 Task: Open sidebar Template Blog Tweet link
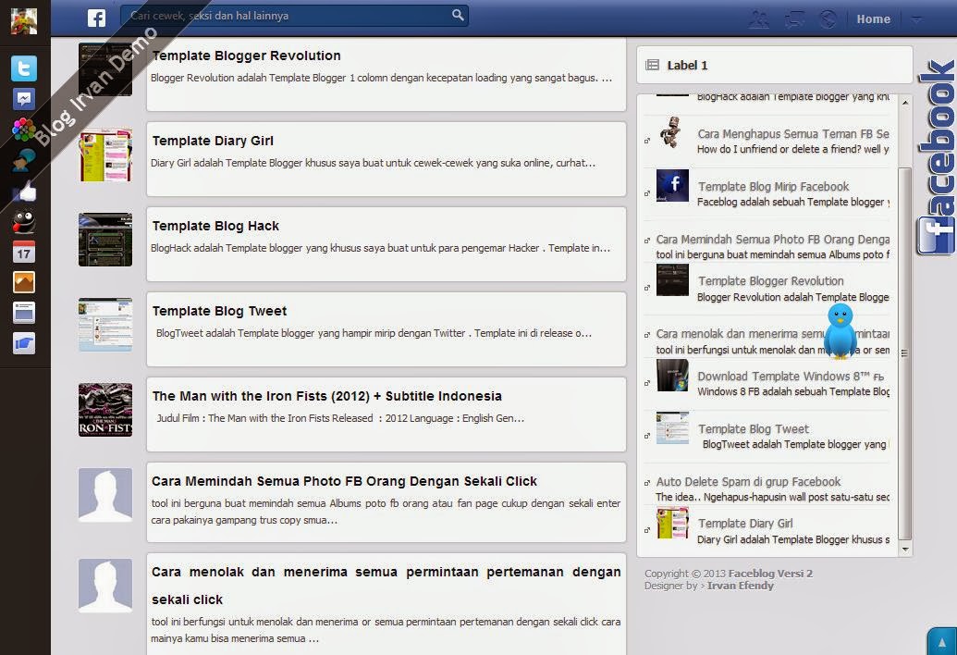pyautogui.click(x=754, y=428)
